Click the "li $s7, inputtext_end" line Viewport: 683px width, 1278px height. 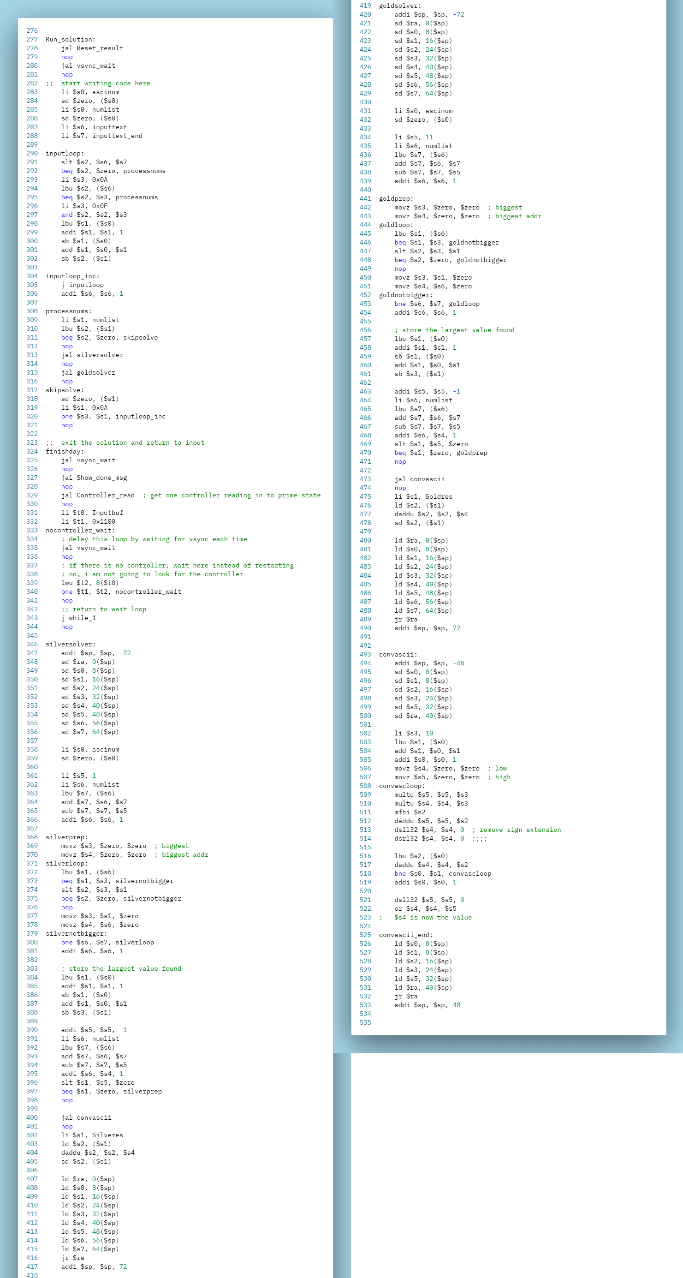click(101, 136)
